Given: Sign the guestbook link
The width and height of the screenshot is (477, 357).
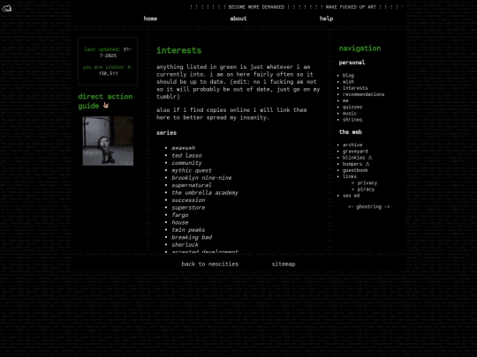Looking at the screenshot, I should [x=355, y=170].
